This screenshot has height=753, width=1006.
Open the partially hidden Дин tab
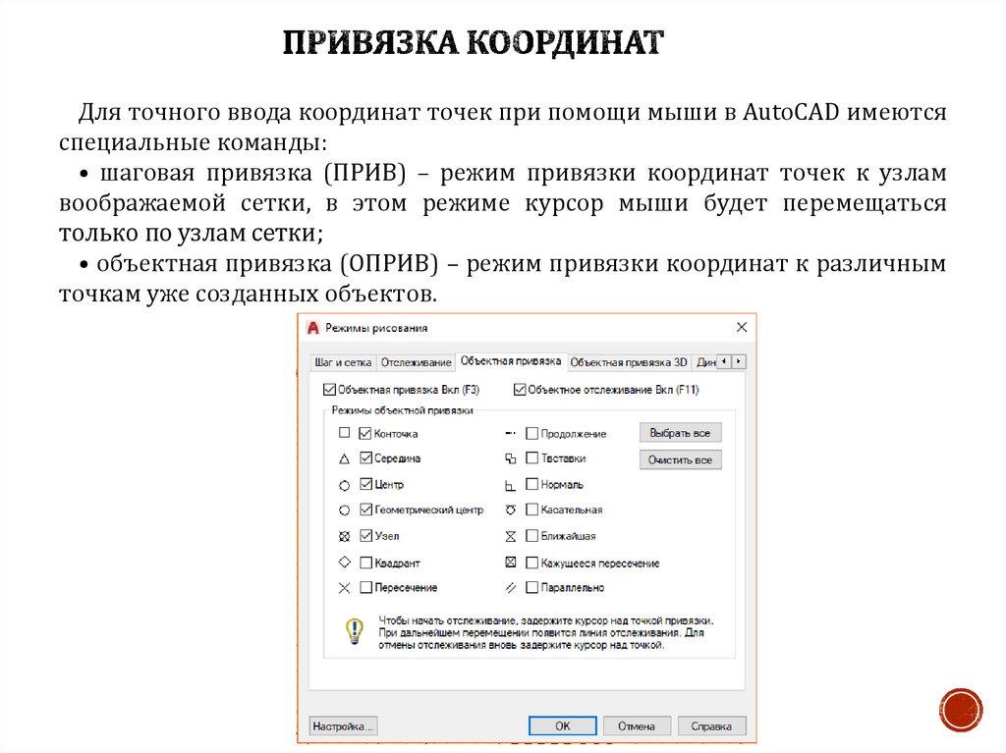pyautogui.click(x=705, y=362)
